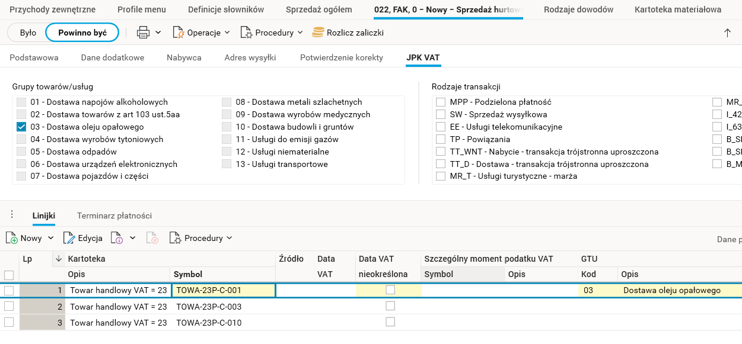Enable MPP - Podzielona płatność checkbox
Viewport: 742px width, 344px height.
441,102
